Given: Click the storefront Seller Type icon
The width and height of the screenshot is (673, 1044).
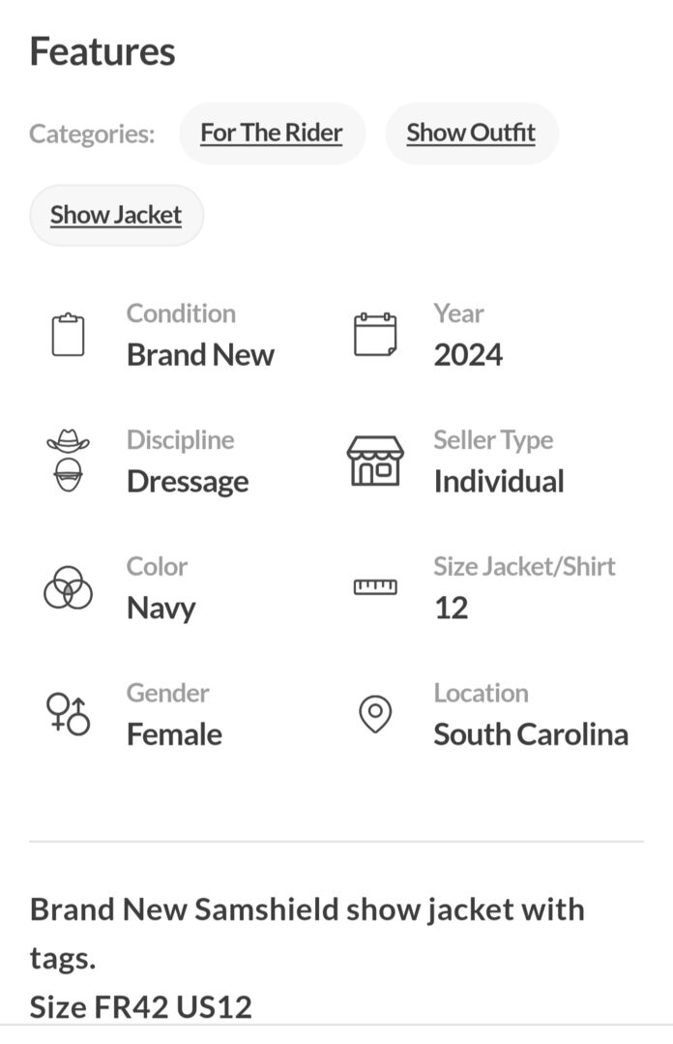Looking at the screenshot, I should tap(374, 461).
